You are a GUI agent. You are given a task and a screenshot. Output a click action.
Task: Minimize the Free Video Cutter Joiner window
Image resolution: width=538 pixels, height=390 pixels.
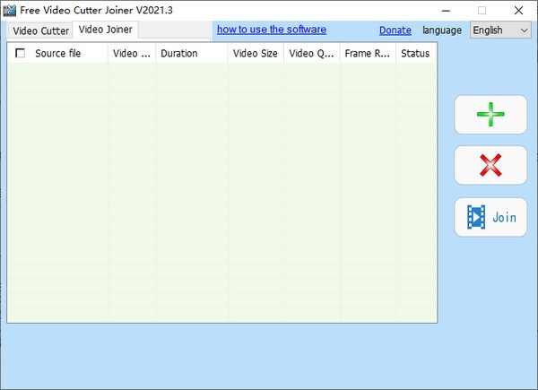[x=439, y=10]
